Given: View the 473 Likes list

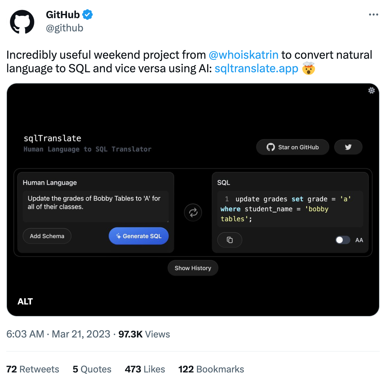Looking at the screenshot, I should 145,369.
